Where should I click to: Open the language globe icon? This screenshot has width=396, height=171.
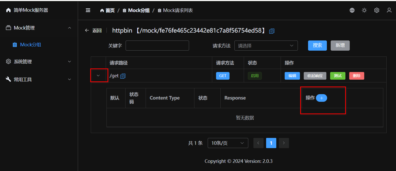click(x=352, y=10)
